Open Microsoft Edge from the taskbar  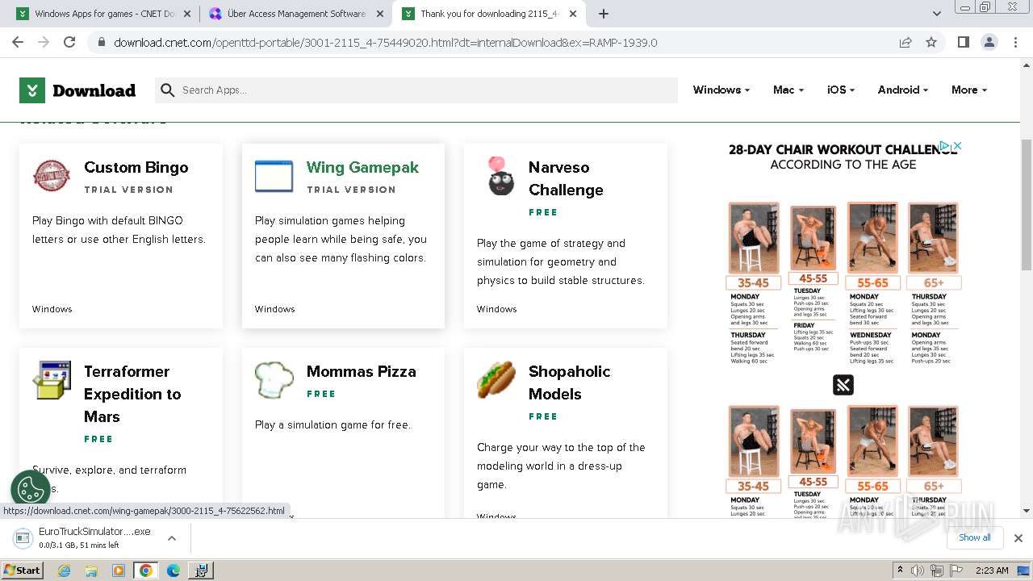[x=173, y=571]
